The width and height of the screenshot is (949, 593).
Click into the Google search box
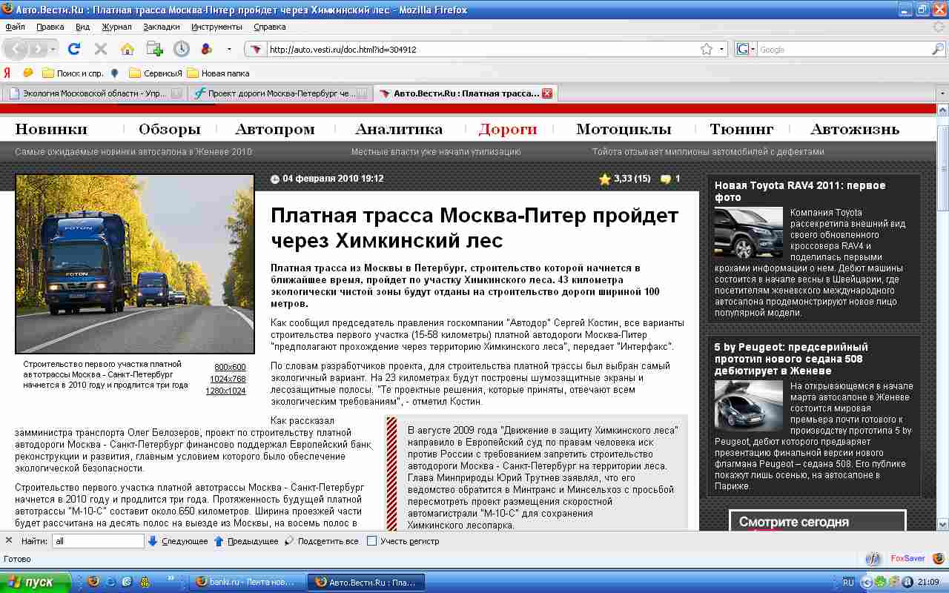pyautogui.click(x=844, y=50)
